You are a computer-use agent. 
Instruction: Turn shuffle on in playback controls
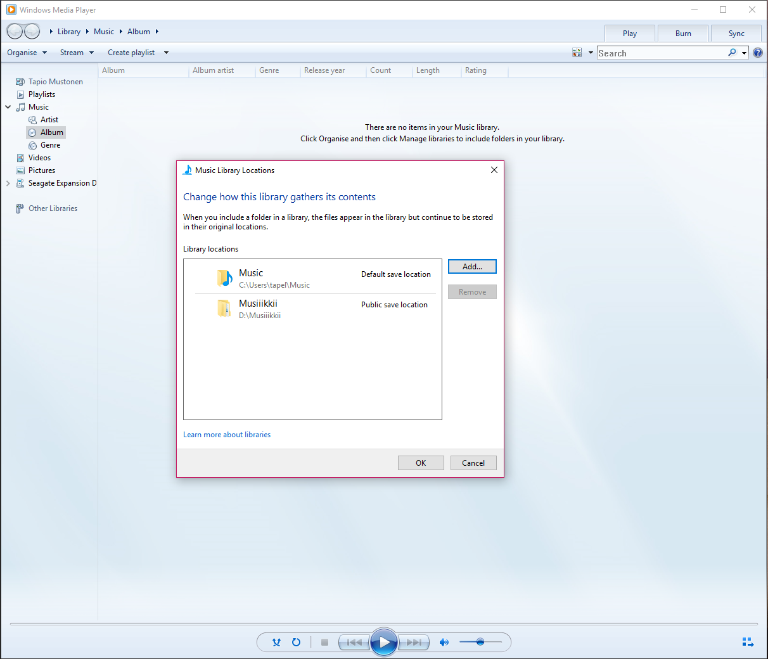coord(276,642)
